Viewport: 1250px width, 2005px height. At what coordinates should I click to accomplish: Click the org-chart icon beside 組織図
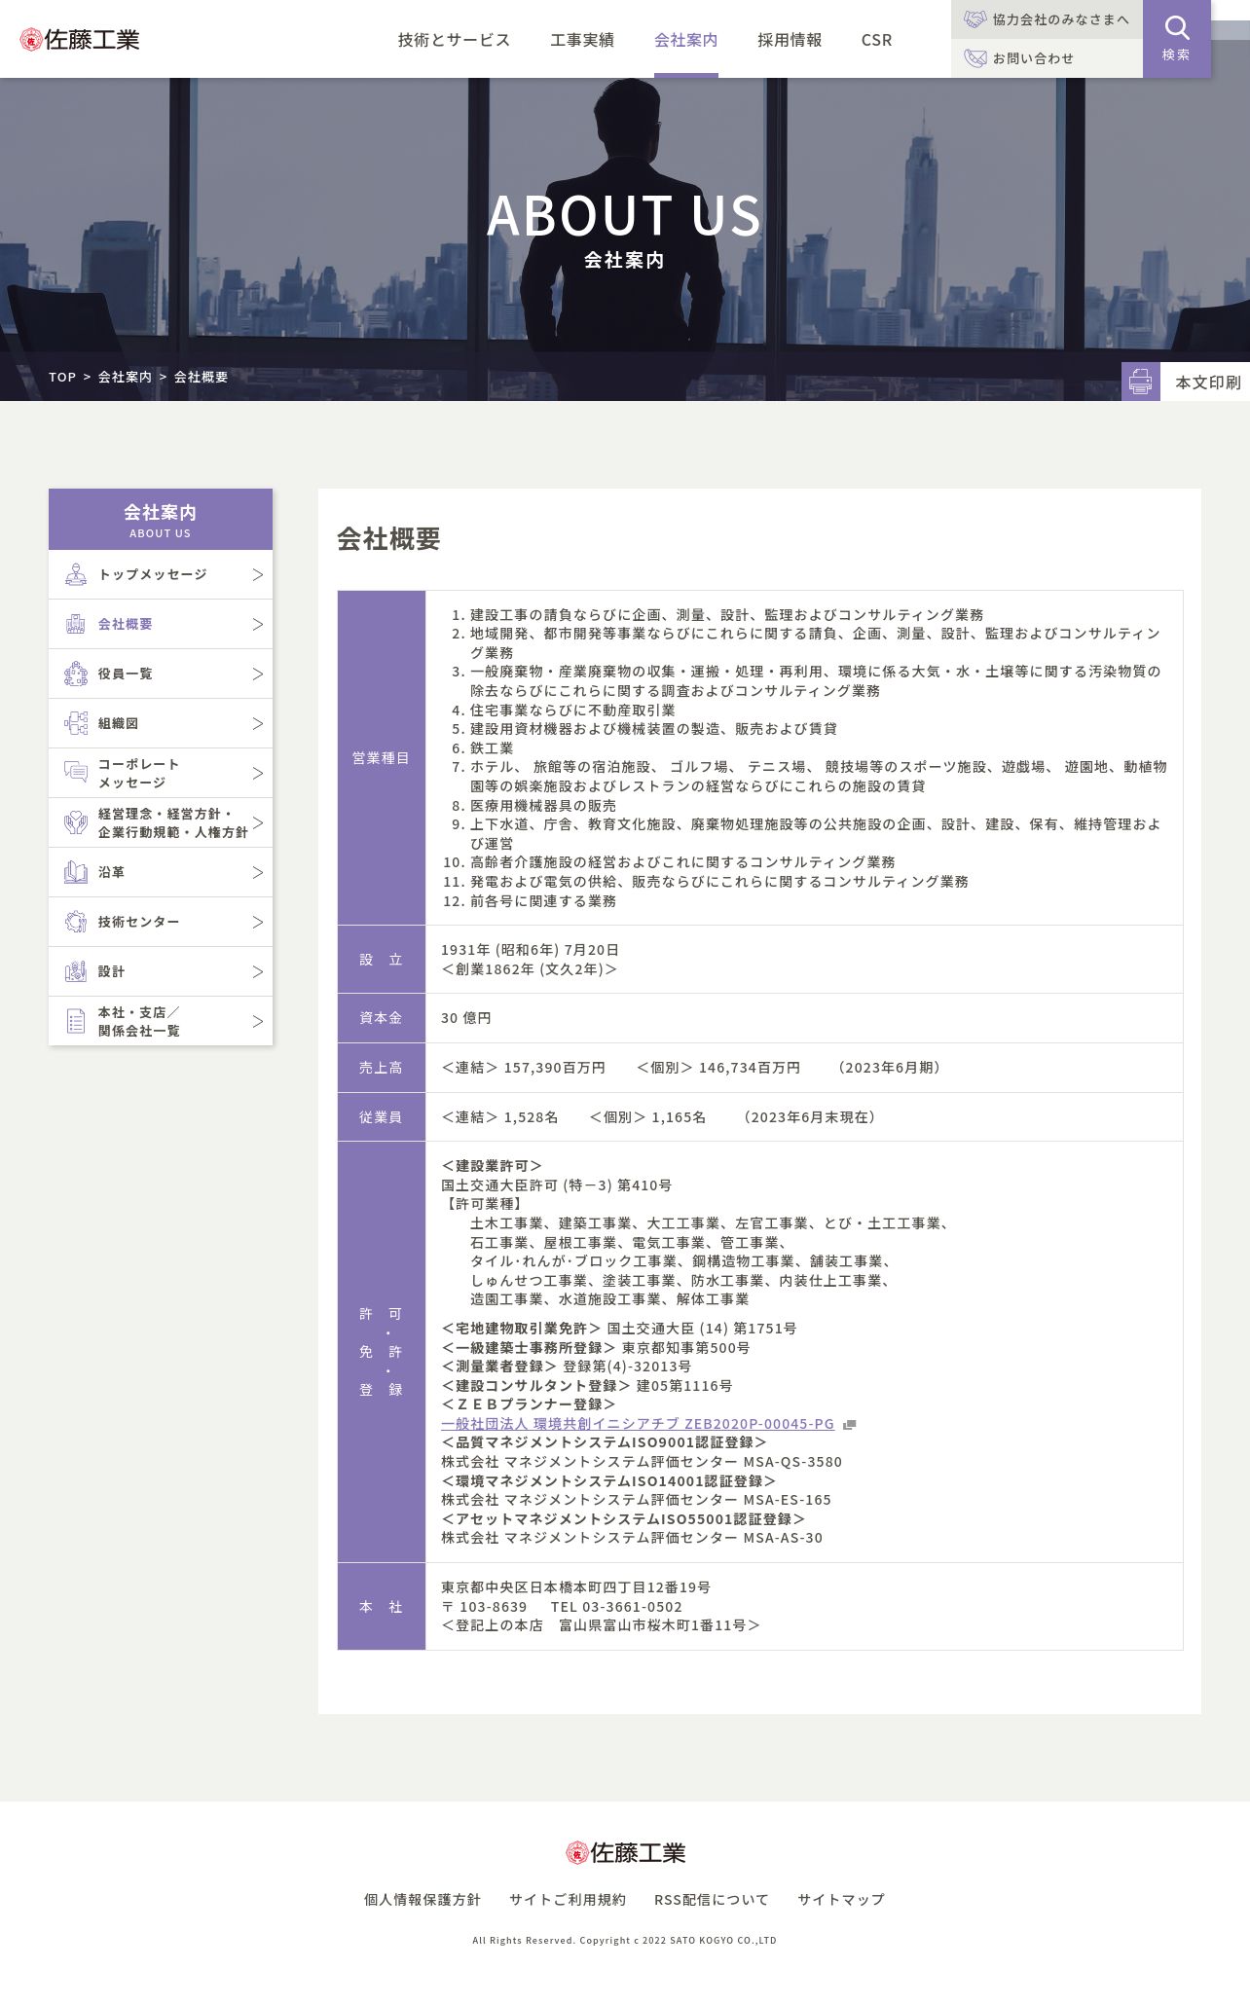click(x=76, y=723)
